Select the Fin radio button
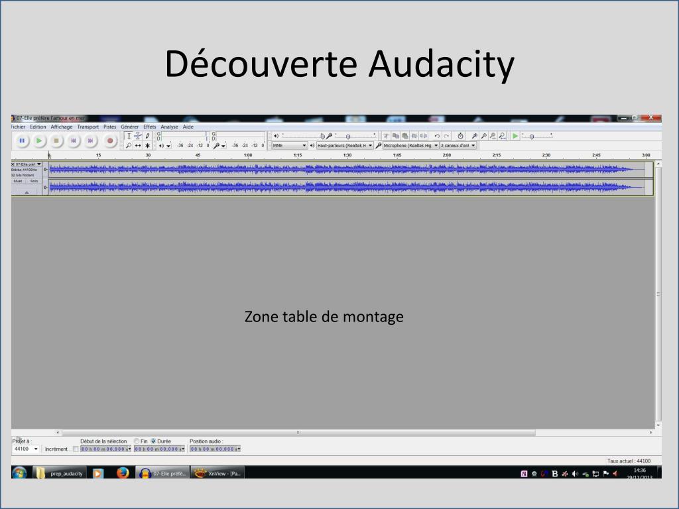679x509 pixels. click(x=137, y=441)
